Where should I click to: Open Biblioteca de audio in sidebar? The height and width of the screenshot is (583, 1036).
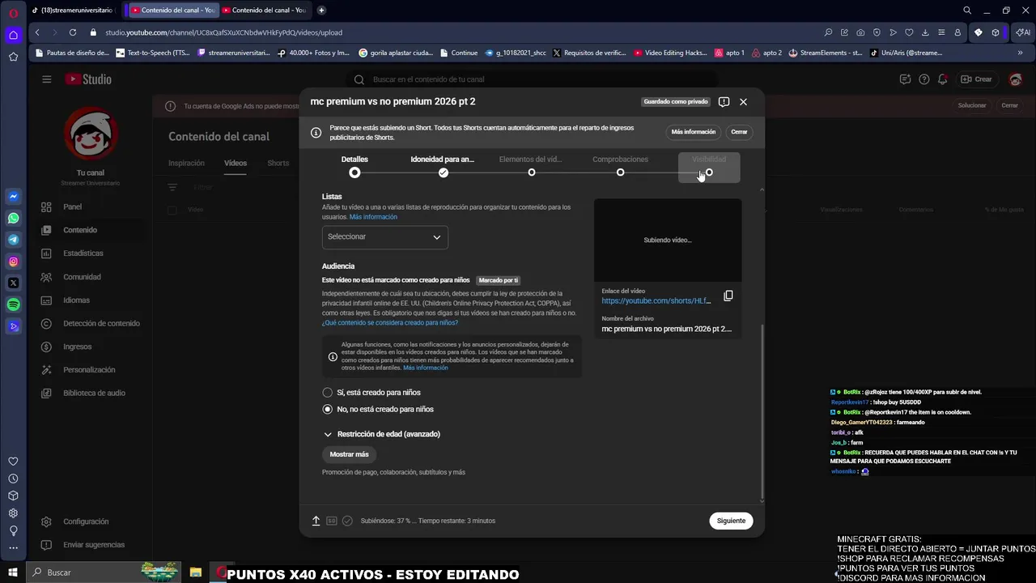(x=94, y=393)
